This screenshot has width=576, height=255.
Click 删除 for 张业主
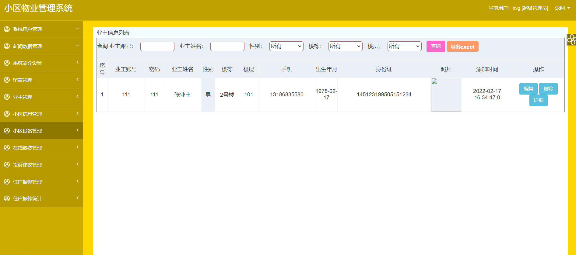pos(548,89)
